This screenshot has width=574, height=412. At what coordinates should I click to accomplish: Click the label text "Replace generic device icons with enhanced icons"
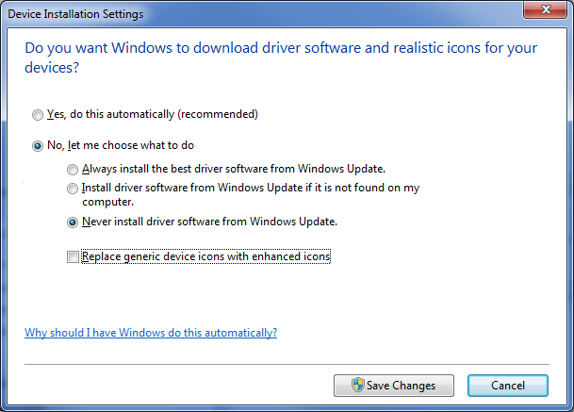(205, 256)
